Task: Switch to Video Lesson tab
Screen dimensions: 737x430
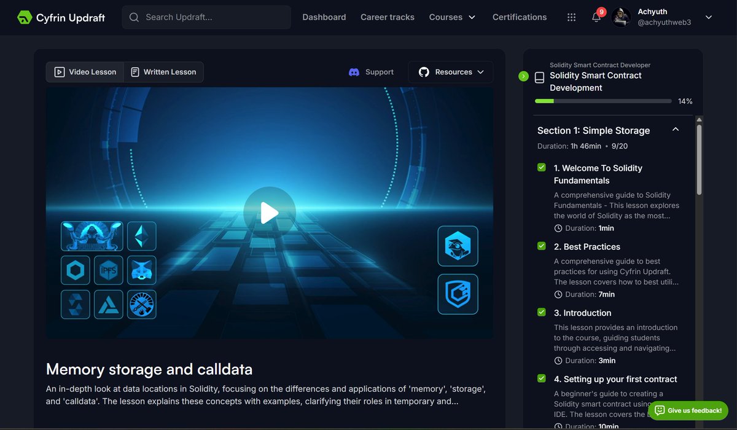Action: 85,72
